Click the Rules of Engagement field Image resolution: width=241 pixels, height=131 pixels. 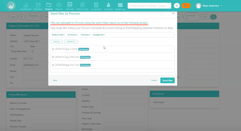coord(52,109)
